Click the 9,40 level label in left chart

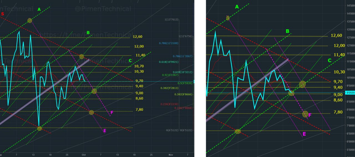[x=140, y=86]
